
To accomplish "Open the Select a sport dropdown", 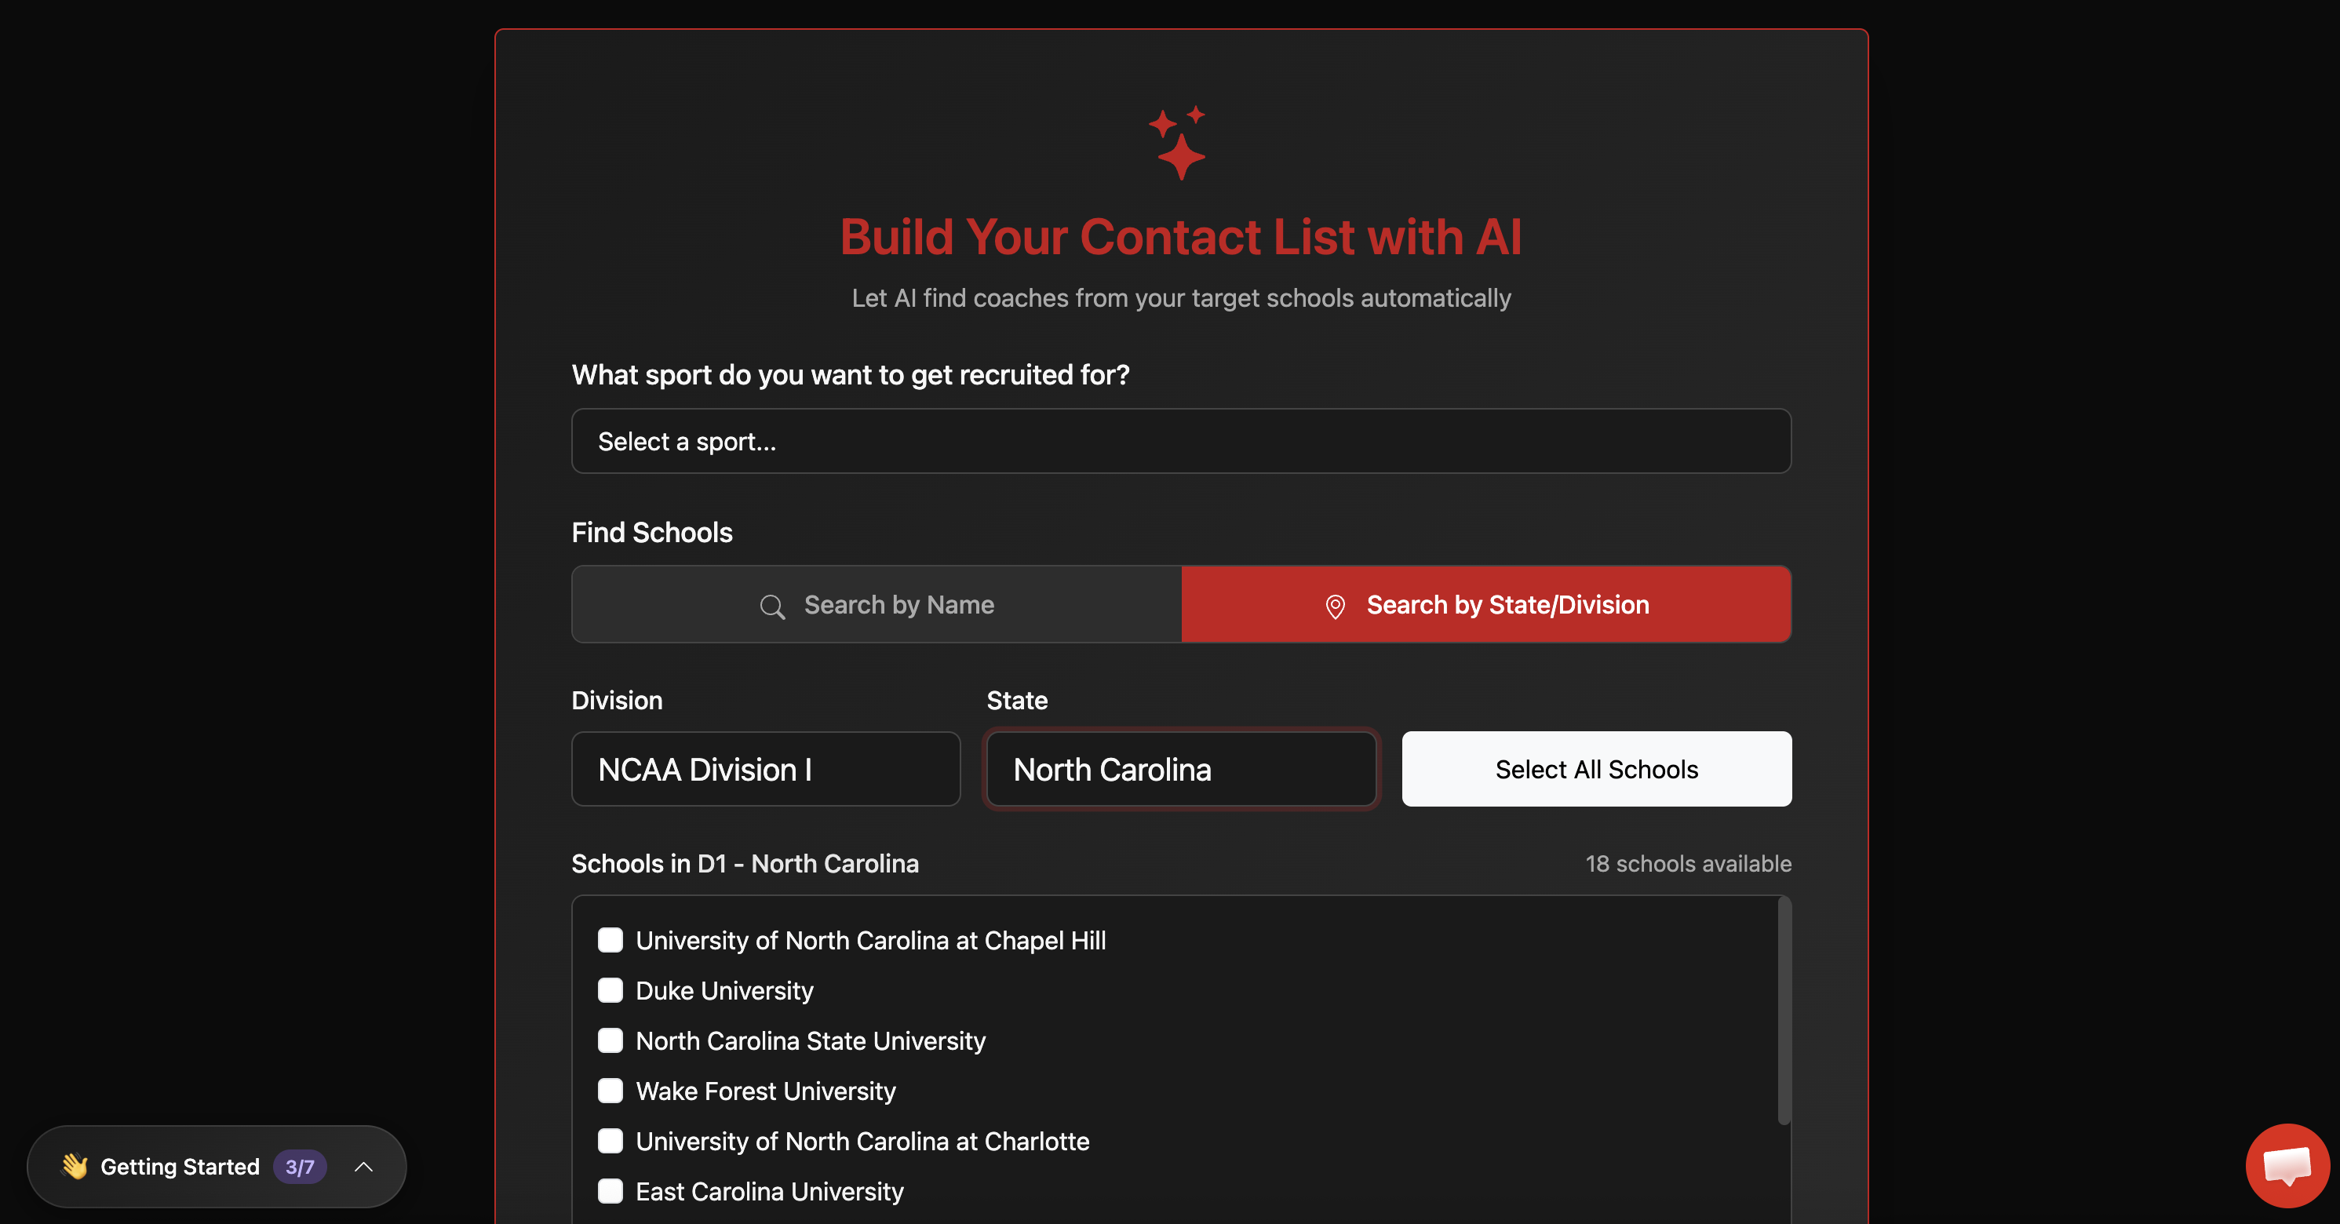I will pos(1180,441).
